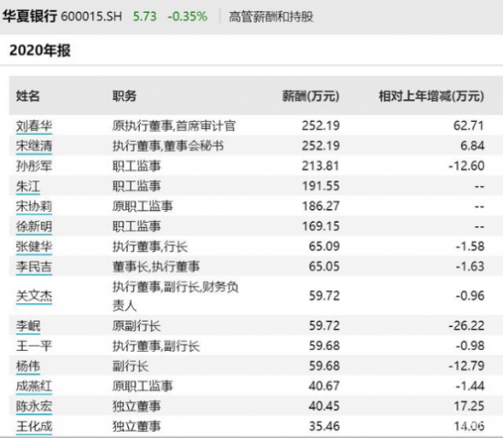Image resolution: width=503 pixels, height=438 pixels.
Task: Select 王一平's salary 59.68
Action: (325, 346)
